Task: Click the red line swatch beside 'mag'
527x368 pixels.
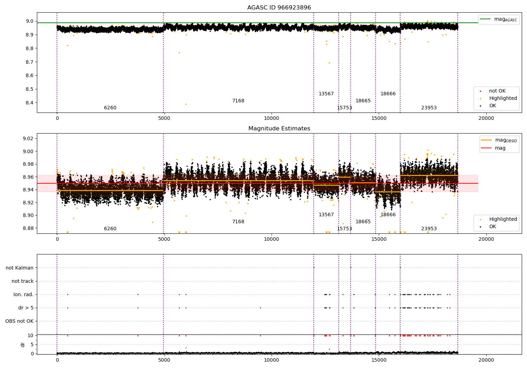Action: click(486, 148)
